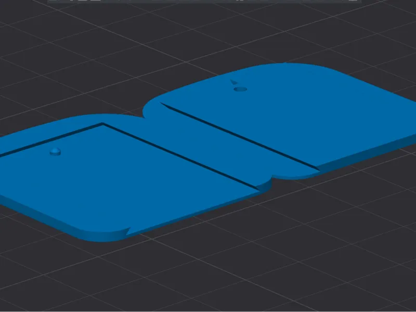Click the rounded back edge of right plate
The height and width of the screenshot is (312, 416).
(287, 64)
